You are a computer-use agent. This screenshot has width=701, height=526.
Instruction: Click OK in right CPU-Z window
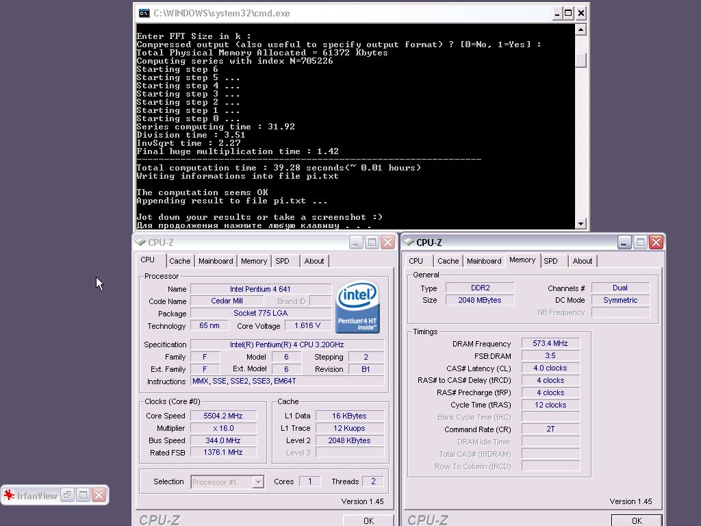pos(637,521)
